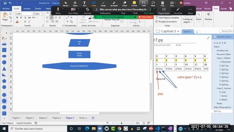Open the Archivo menu in Visio

(6, 9)
